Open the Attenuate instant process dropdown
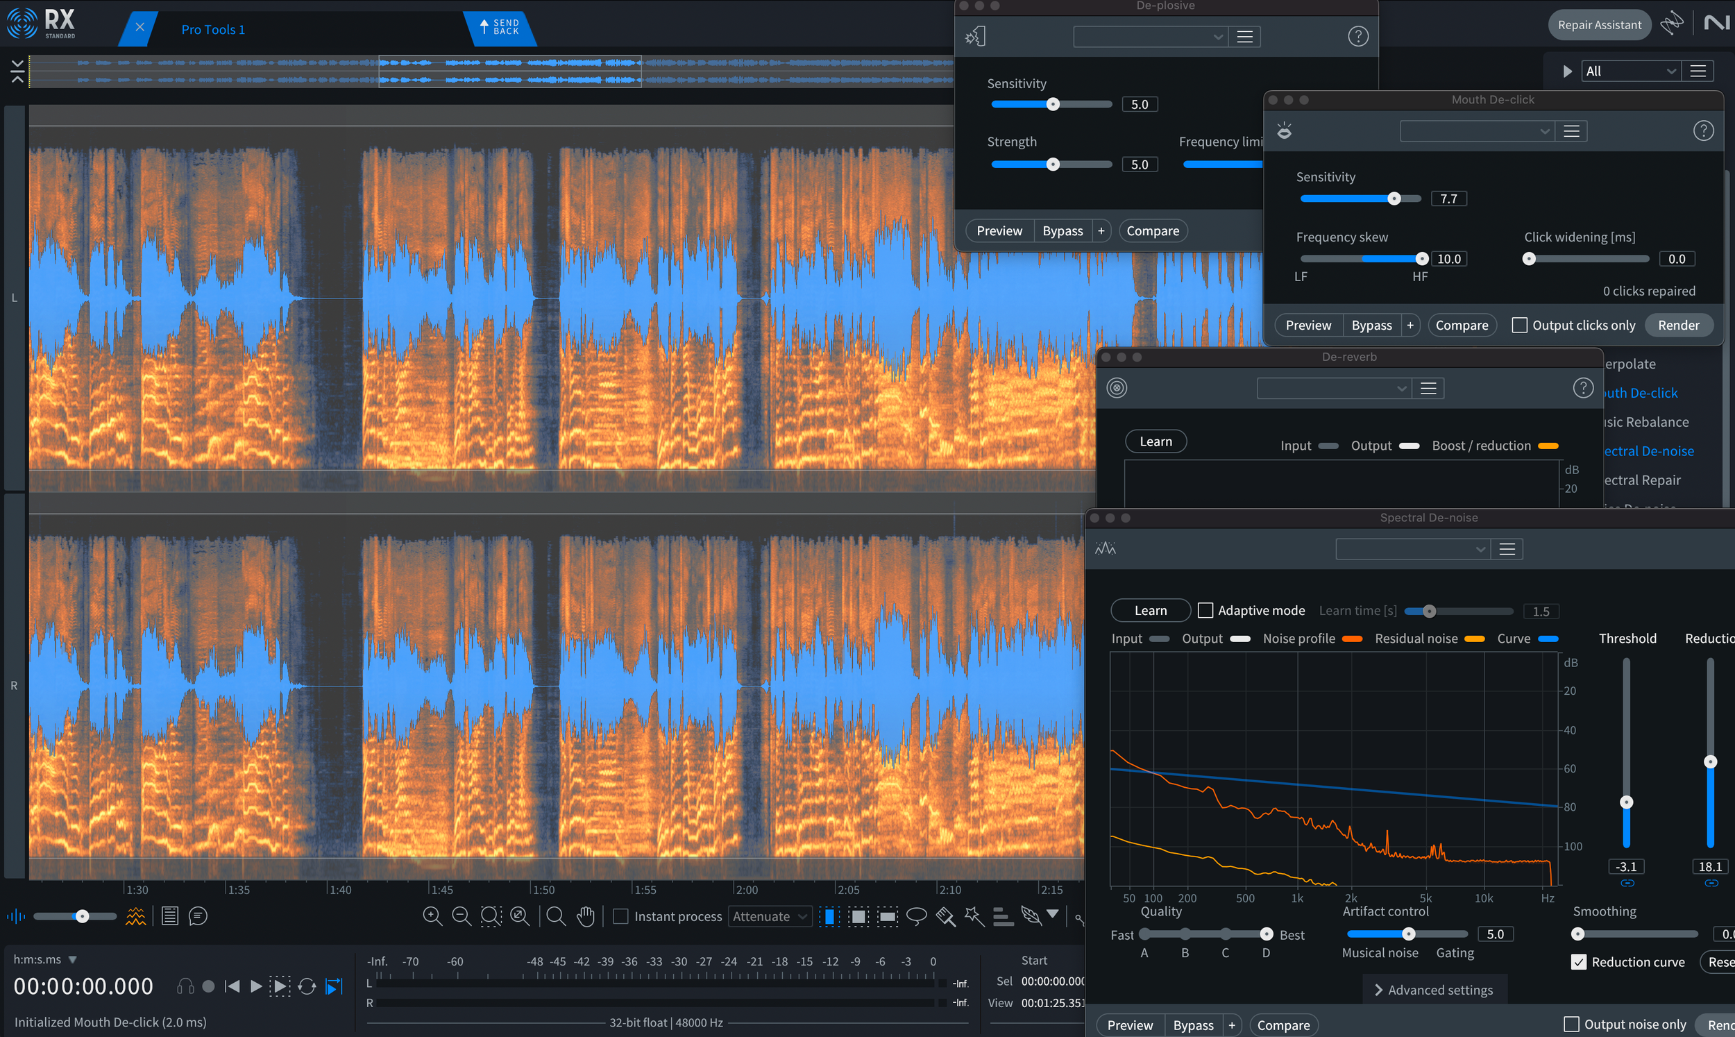Viewport: 1735px width, 1037px height. [770, 916]
